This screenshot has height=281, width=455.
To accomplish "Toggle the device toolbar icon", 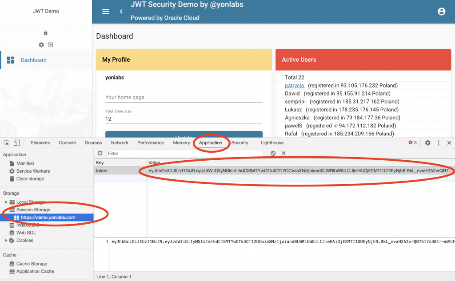I will (x=16, y=142).
